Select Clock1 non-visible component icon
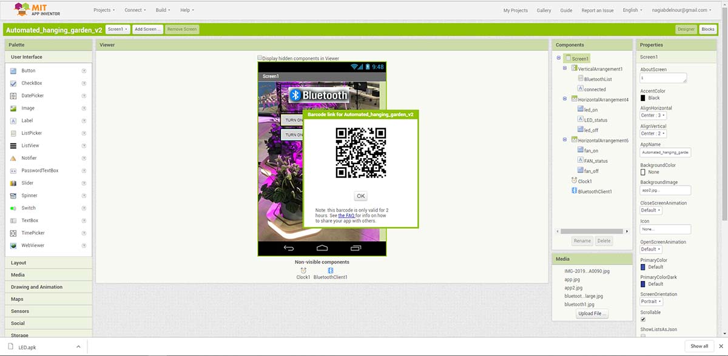The height and width of the screenshot is (356, 728). 303,270
